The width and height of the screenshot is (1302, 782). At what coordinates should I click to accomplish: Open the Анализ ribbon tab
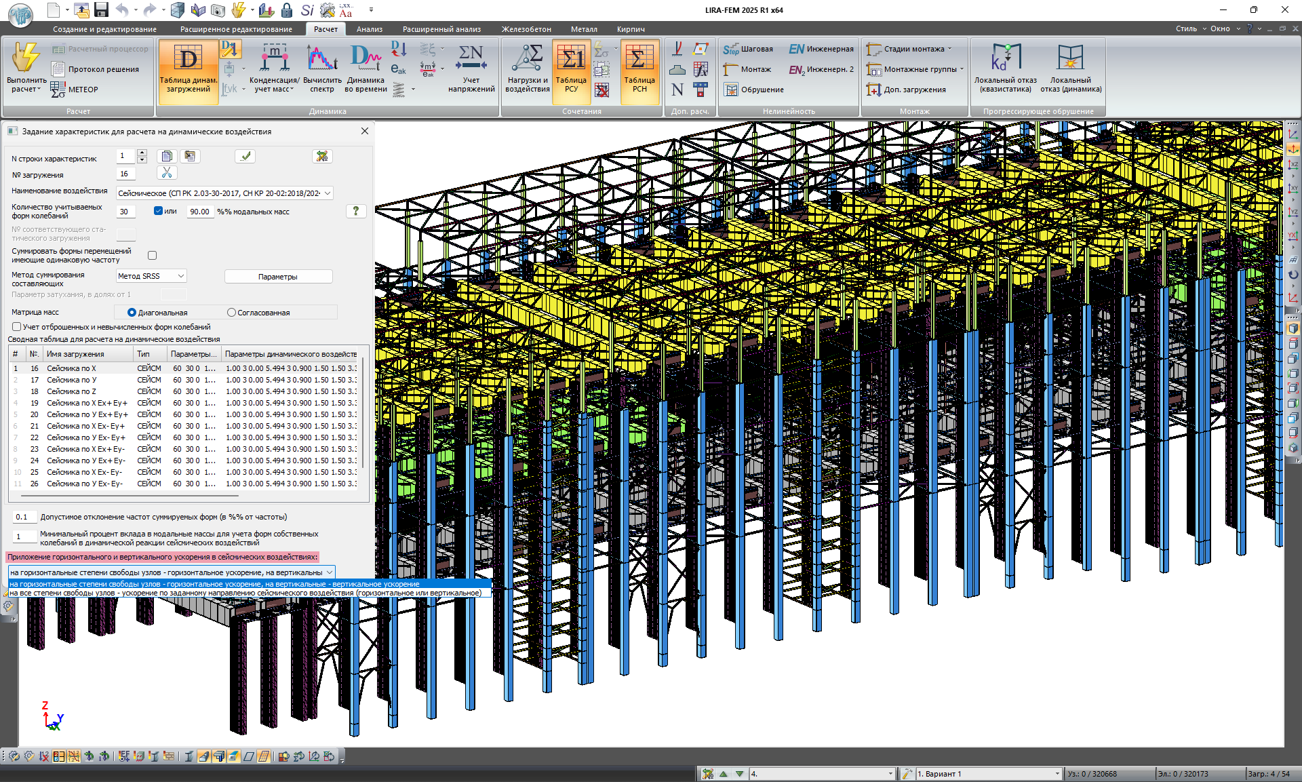click(x=369, y=29)
